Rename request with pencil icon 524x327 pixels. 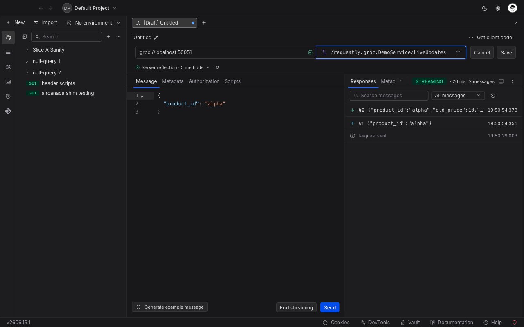(156, 38)
